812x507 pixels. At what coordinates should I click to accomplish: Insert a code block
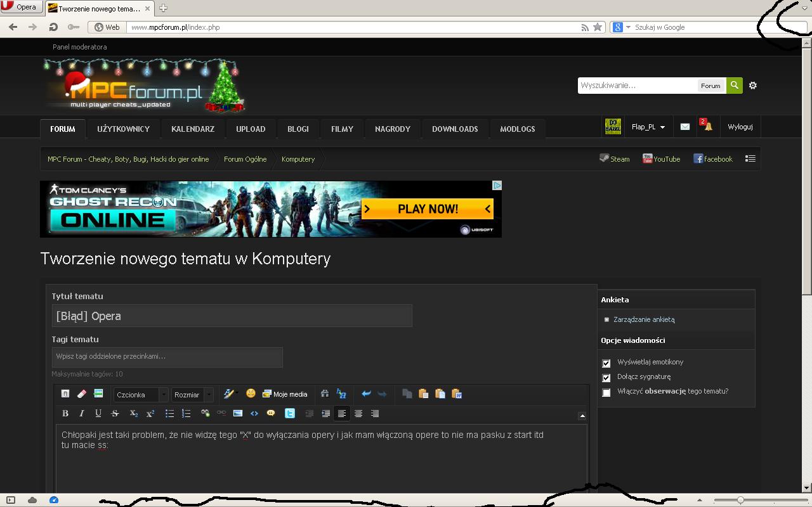(254, 413)
